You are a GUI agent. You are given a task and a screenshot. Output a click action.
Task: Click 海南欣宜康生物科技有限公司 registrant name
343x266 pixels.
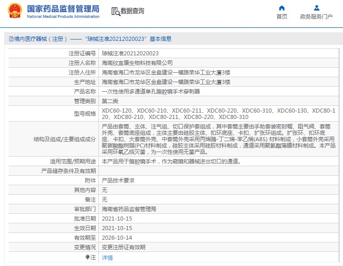(137, 63)
